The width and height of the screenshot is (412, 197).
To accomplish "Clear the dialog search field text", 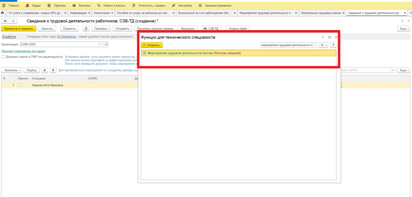I will click(314, 45).
